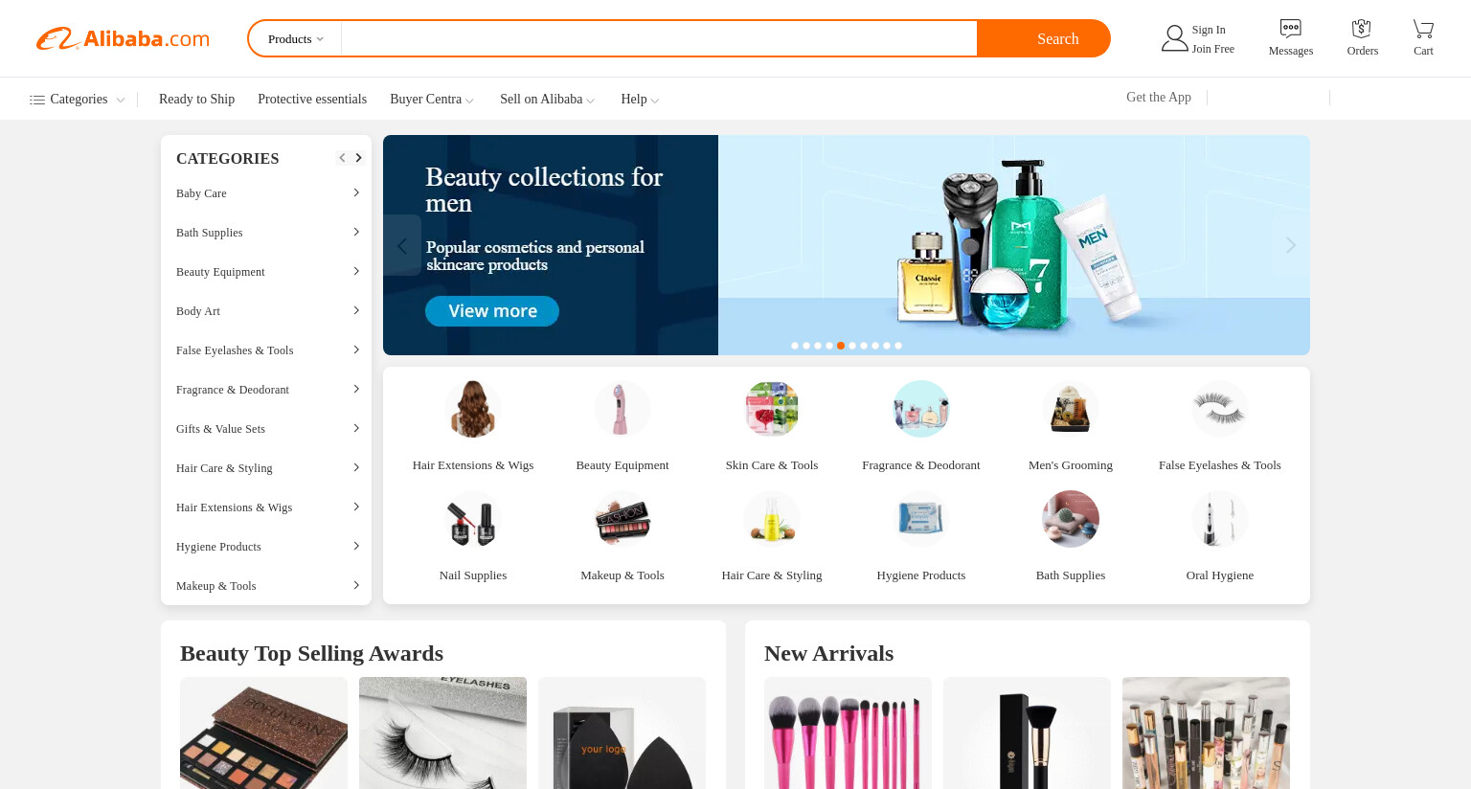
Task: Jump to the first carousel dot
Action: tap(795, 346)
